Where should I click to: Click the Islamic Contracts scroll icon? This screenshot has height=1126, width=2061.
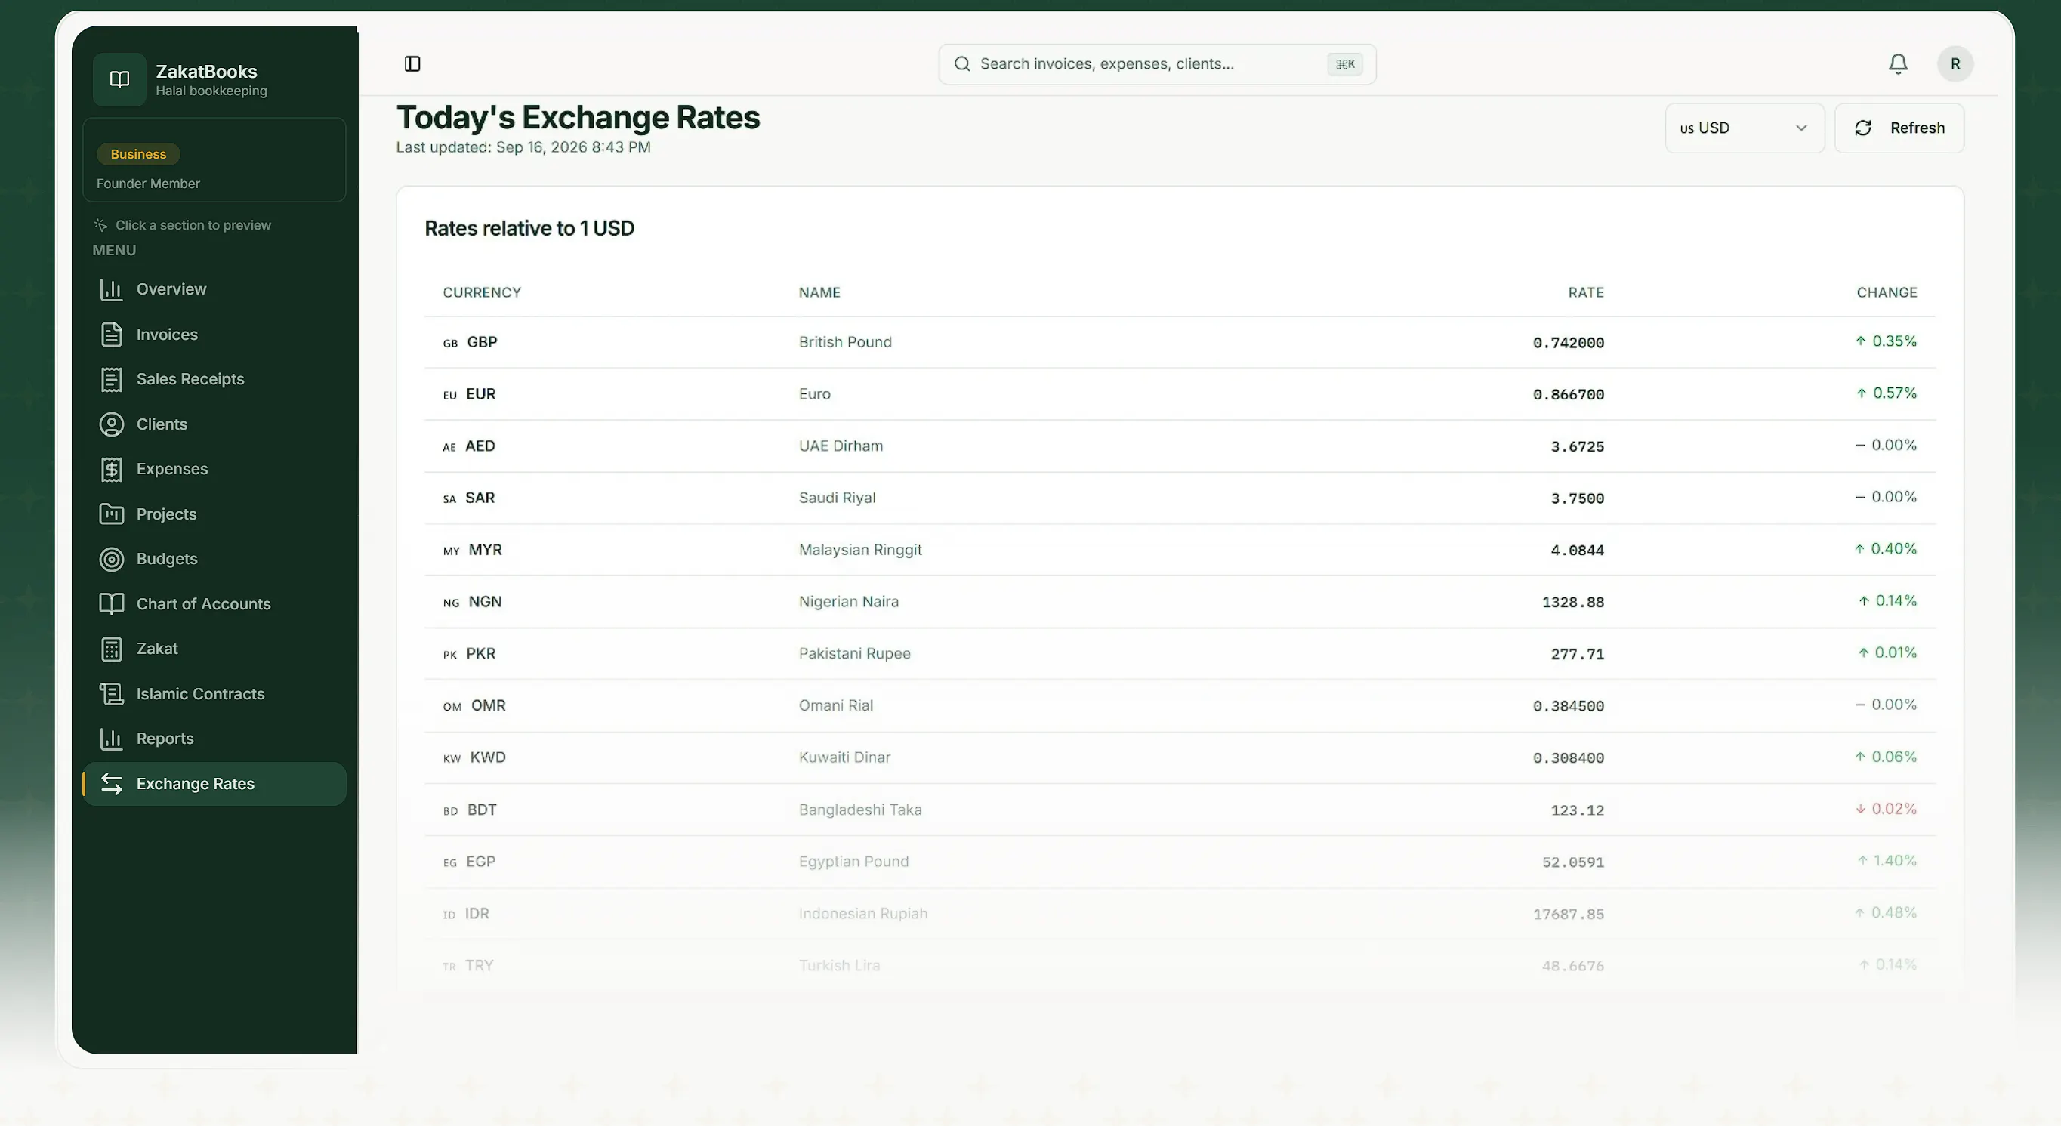111,694
